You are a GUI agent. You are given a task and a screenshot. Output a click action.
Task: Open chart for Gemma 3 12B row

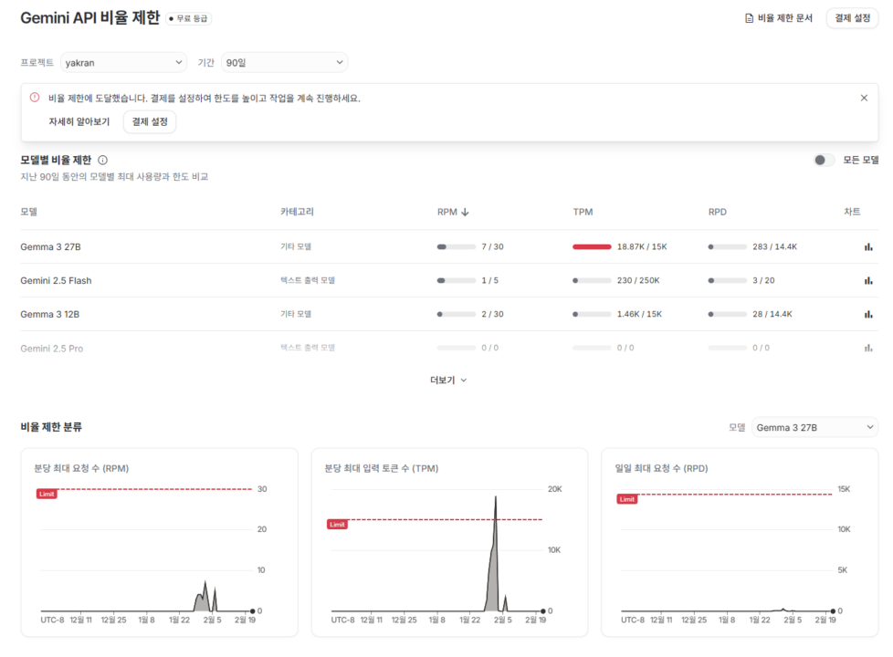(867, 314)
